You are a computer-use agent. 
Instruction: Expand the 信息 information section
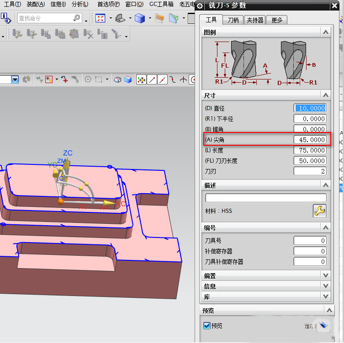point(325,286)
